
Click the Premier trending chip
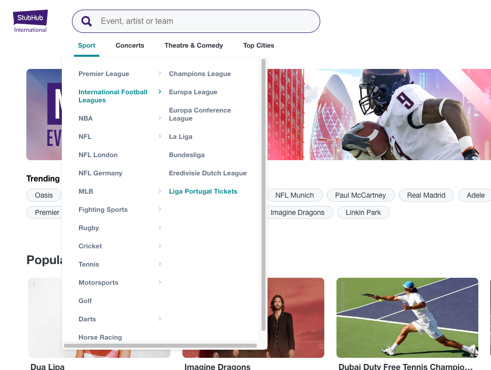point(44,212)
